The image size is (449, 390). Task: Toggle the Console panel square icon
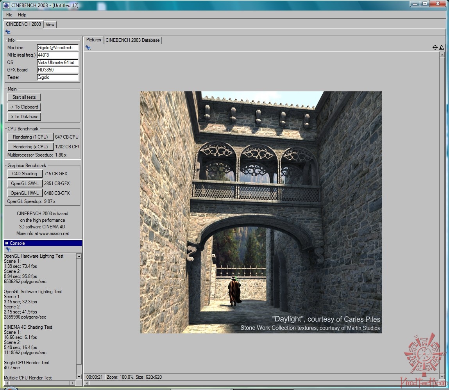pyautogui.click(x=7, y=243)
